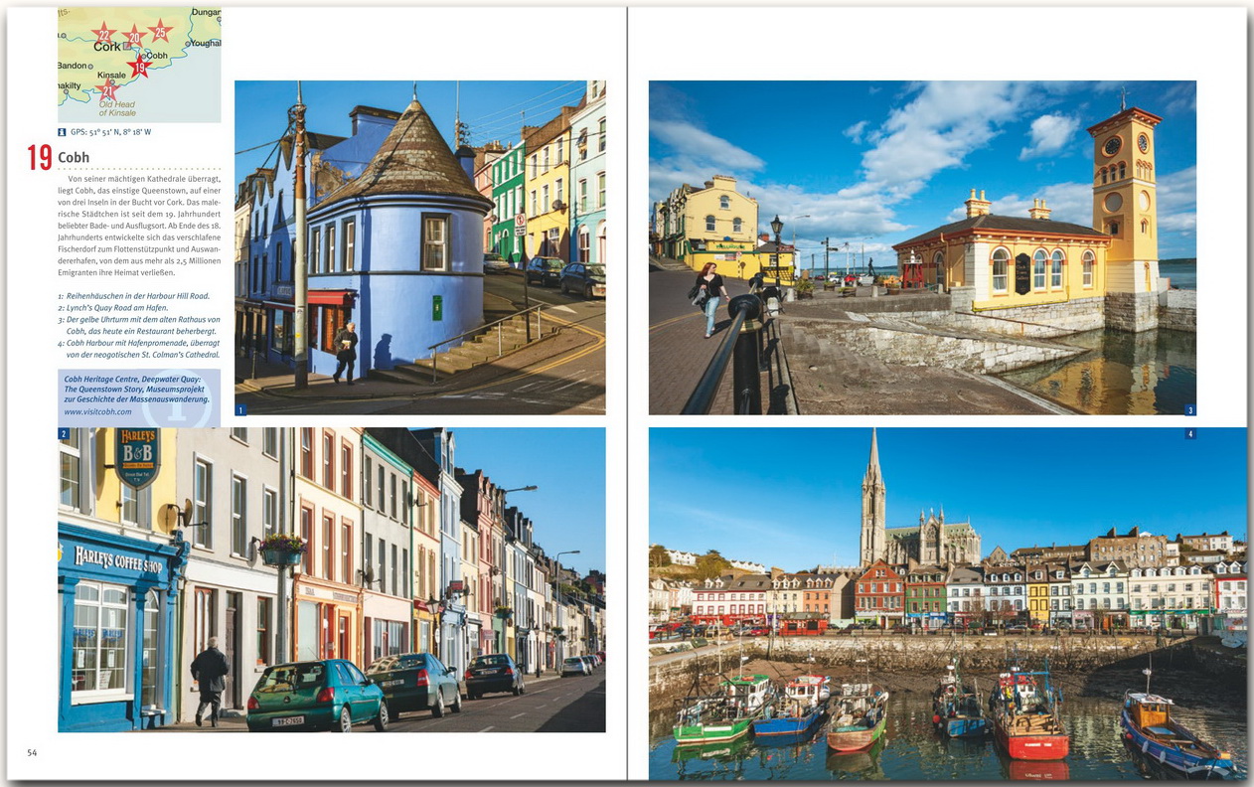Click the Cobh Heritage Centre info box
The height and width of the screenshot is (787, 1254).
(x=138, y=393)
